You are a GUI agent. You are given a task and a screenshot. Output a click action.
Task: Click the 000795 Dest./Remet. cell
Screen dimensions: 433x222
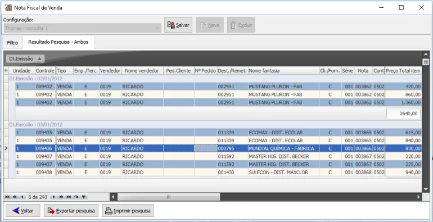[x=232, y=148]
